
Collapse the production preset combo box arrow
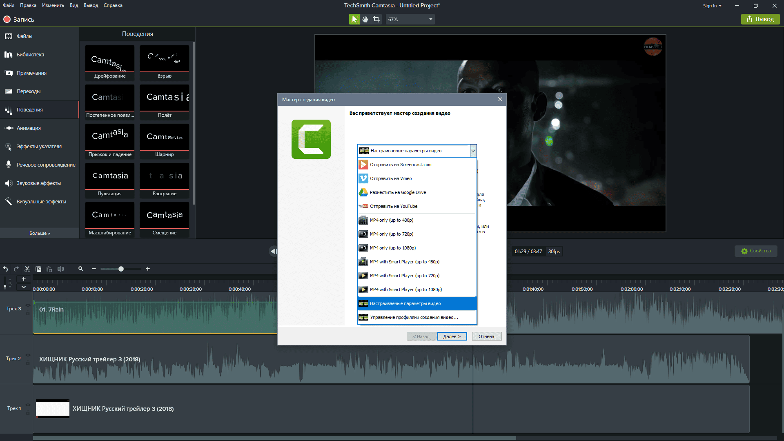tap(473, 151)
